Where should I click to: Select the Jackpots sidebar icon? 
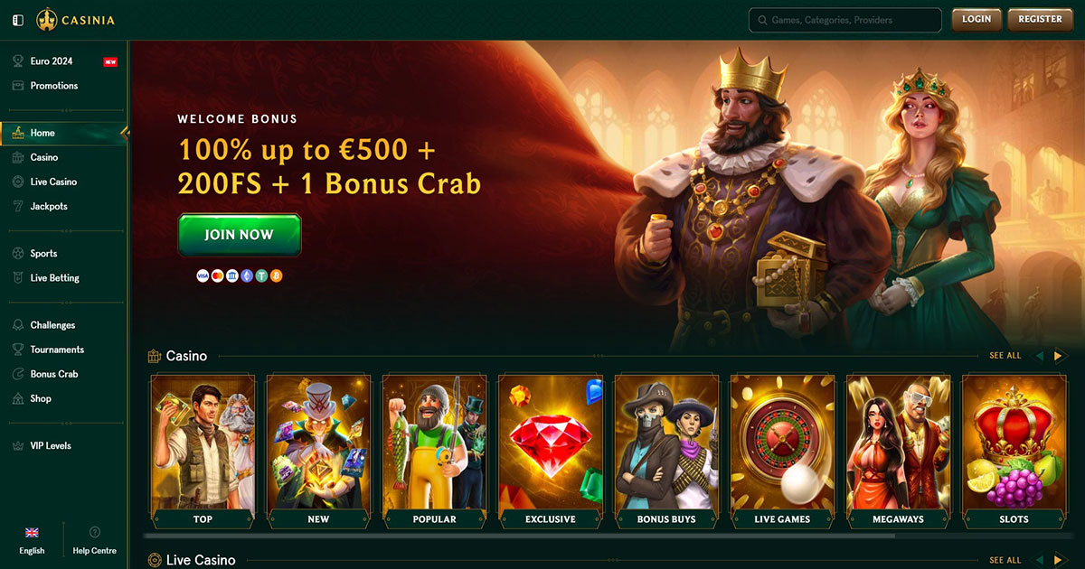(x=18, y=207)
